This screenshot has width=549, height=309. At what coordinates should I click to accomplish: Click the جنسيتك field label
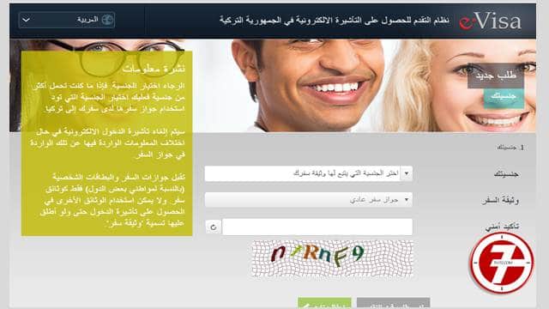tap(506, 174)
